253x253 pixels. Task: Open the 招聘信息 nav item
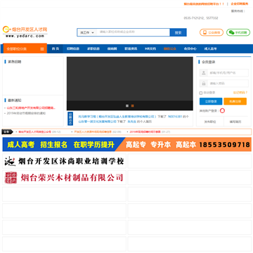point(73,48)
